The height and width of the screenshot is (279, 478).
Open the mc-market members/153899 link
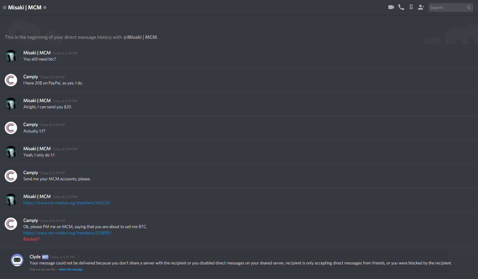pyautogui.click(x=67, y=233)
